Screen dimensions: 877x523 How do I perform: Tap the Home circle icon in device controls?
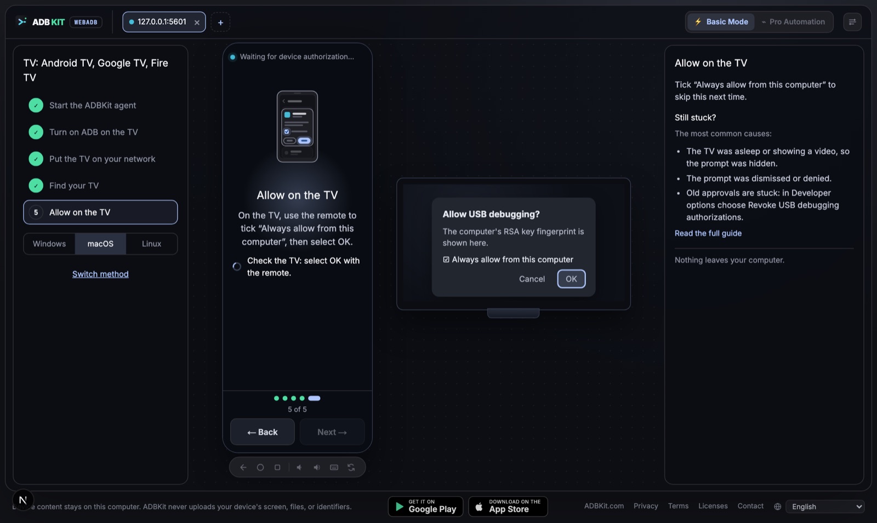coord(260,467)
